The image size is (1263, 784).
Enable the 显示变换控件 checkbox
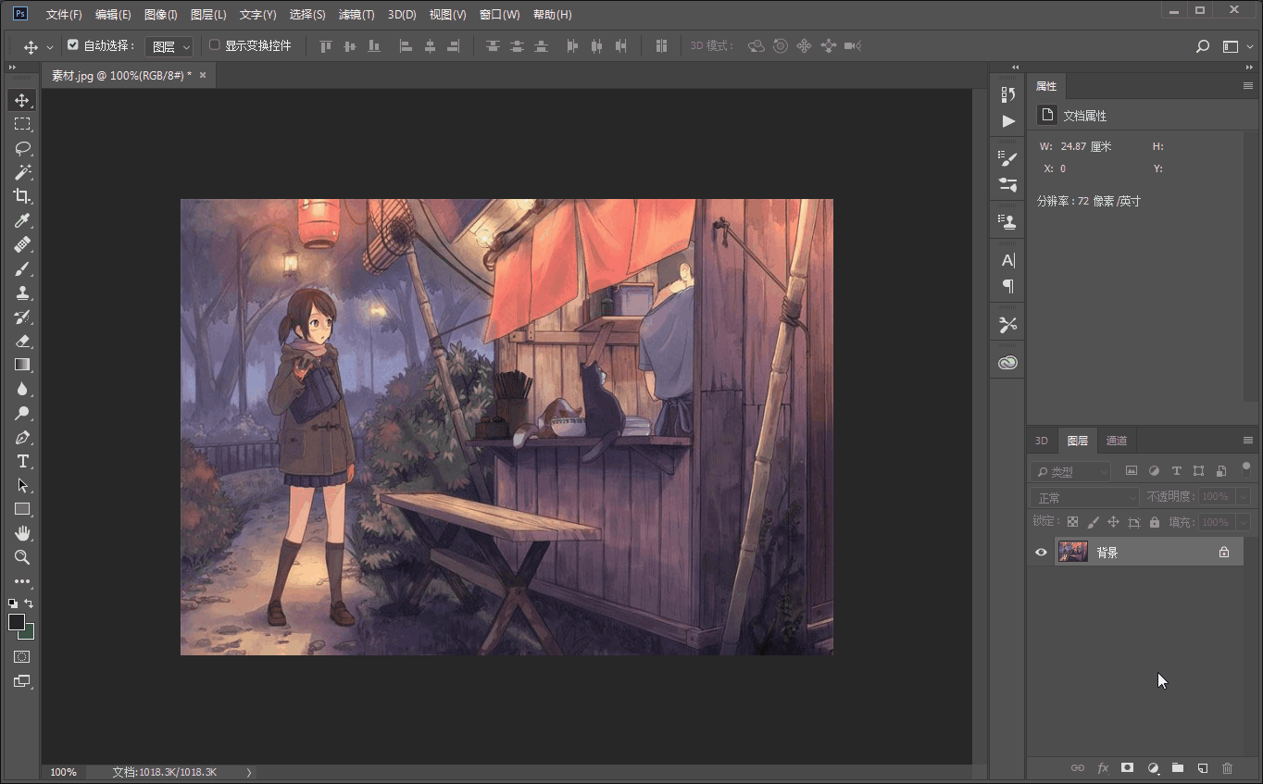point(215,44)
